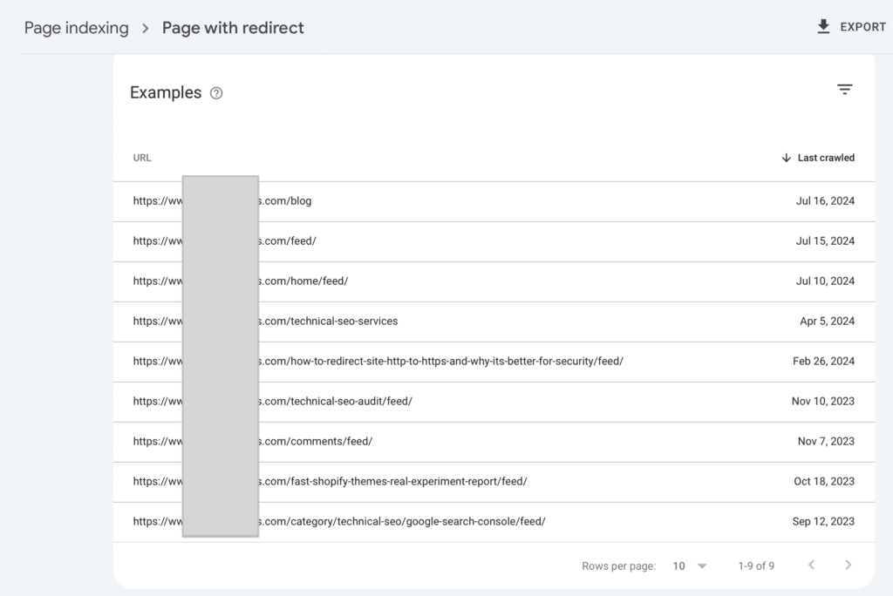Open the filter rows icon
The width and height of the screenshot is (893, 596).
point(844,90)
